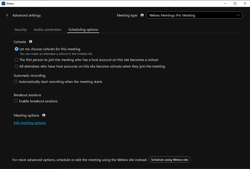Show info about Meeting options
Screen dimensions: 250x169
click(x=44, y=115)
